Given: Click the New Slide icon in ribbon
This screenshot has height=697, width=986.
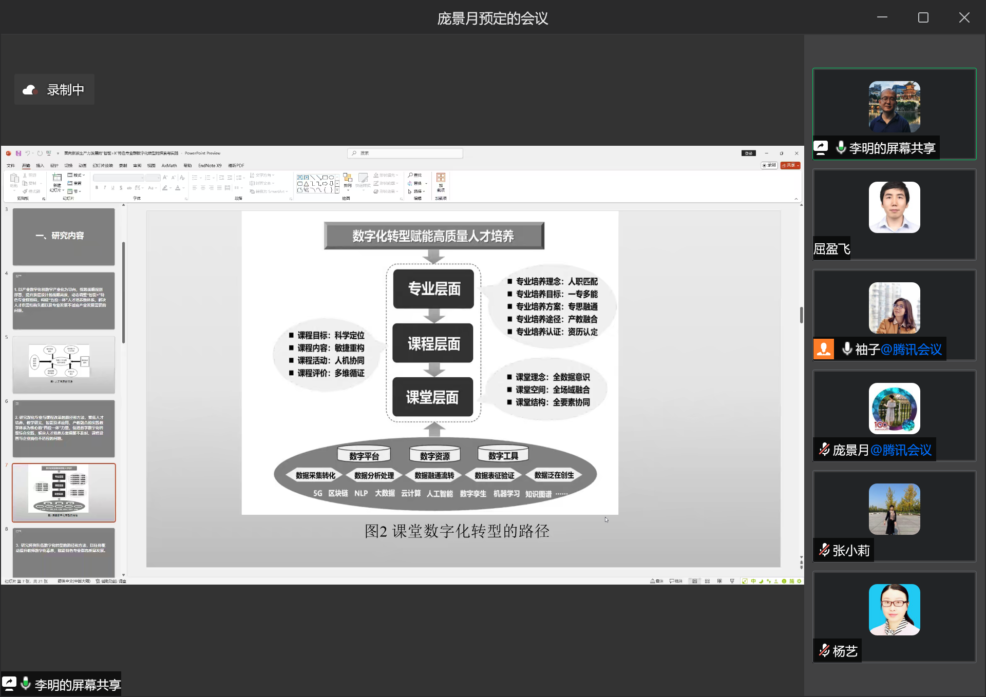Looking at the screenshot, I should 56,178.
